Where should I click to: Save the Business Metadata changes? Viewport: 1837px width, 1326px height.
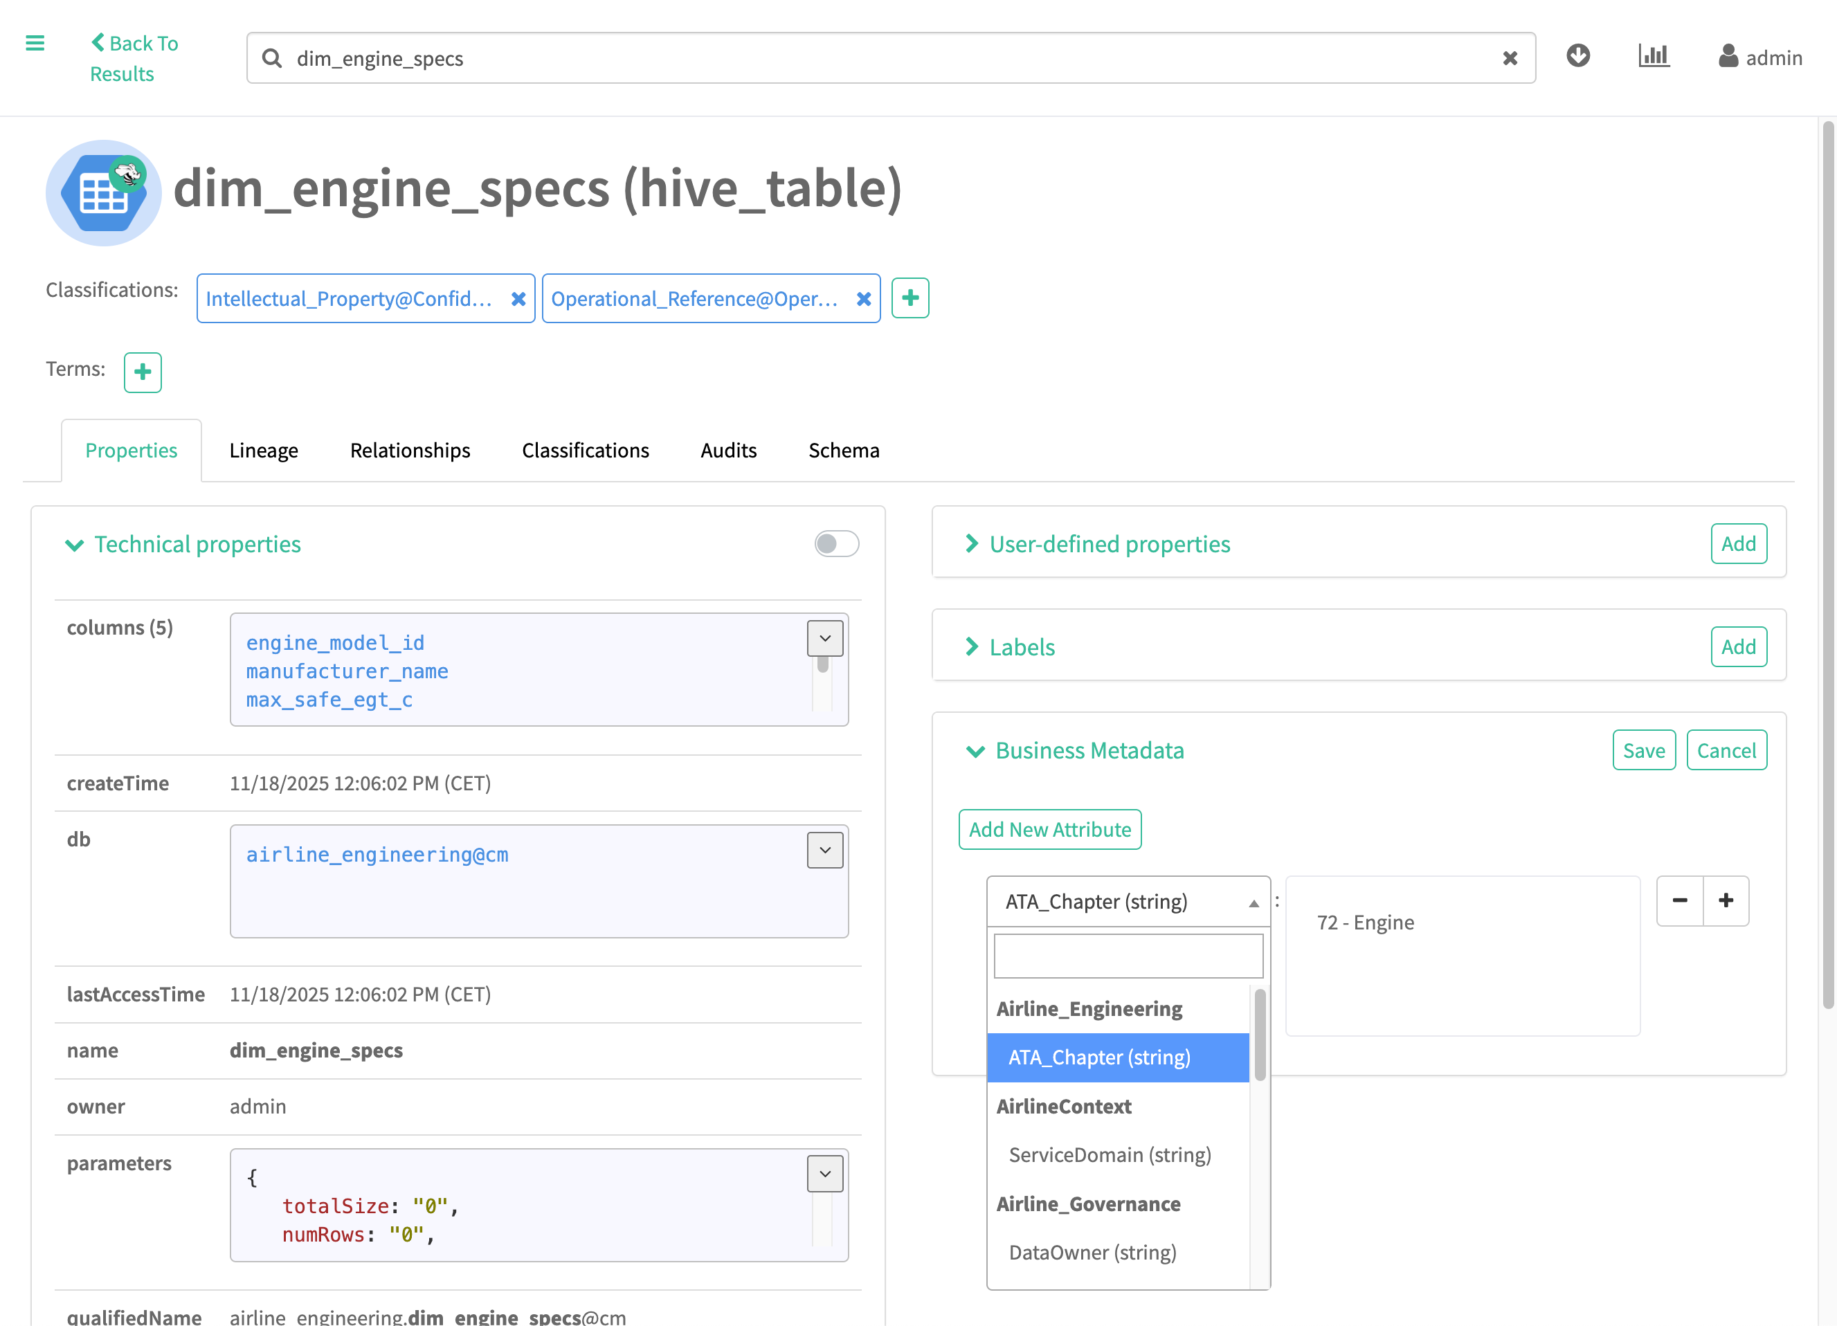pos(1643,750)
